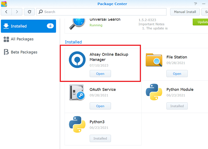Screen dimensions: 208x149
Task: Click the Manual Install button
Action: [185, 12]
